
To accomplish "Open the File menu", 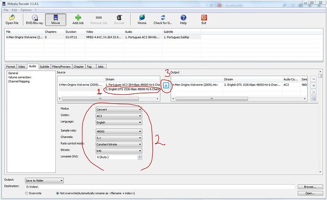I will pyautogui.click(x=6, y=10).
